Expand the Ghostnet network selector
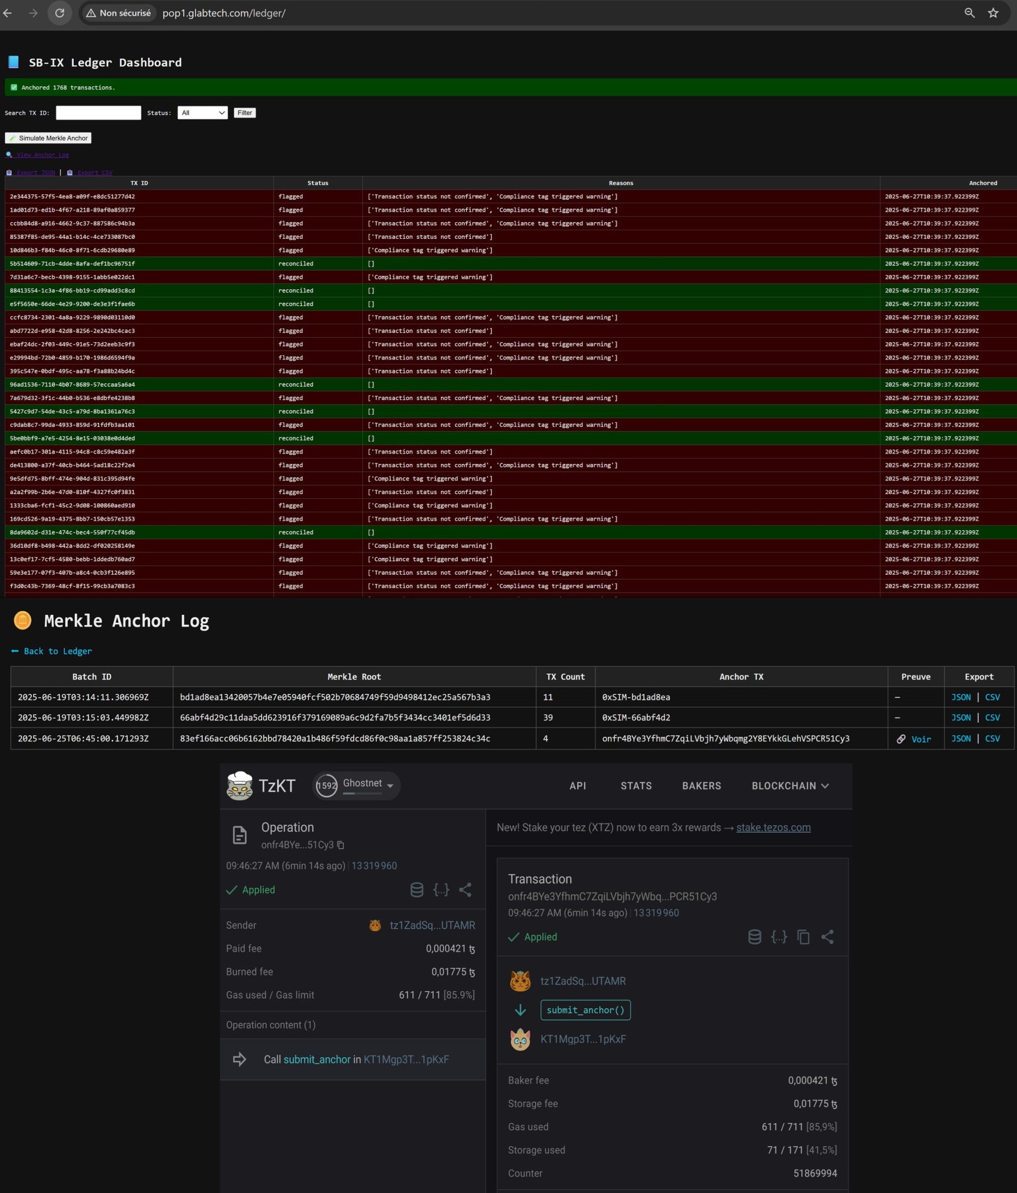This screenshot has height=1193, width=1017. tap(390, 784)
